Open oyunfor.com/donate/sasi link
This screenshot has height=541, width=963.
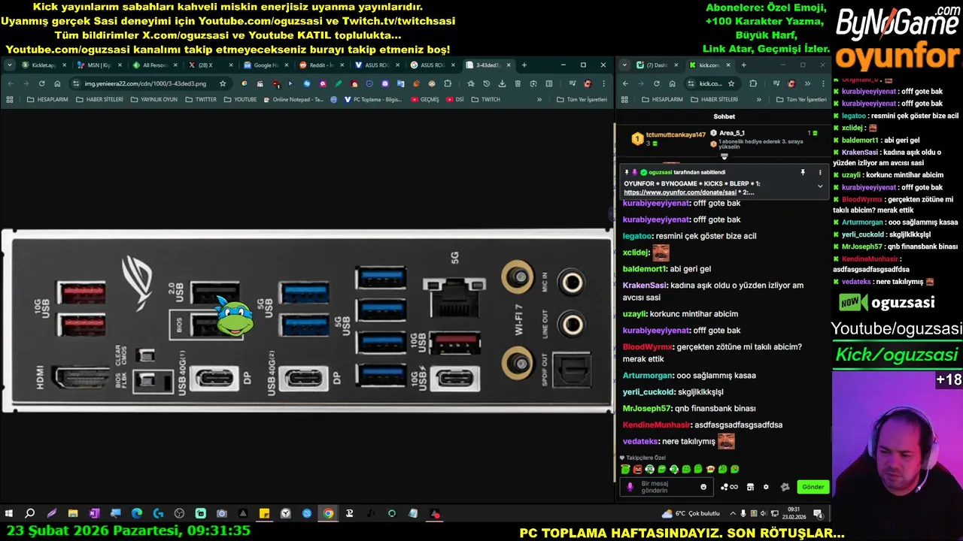[679, 192]
